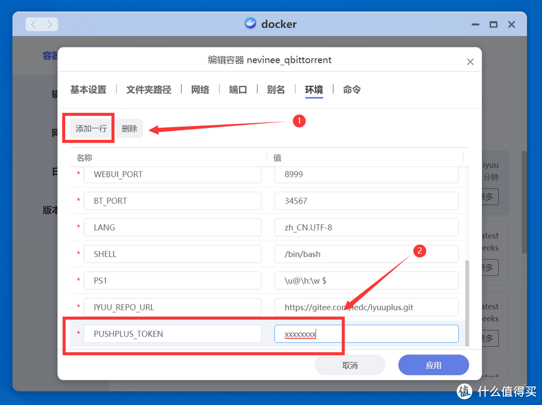Focus the PUSHPLUS_TOKEN name field
This screenshot has height=405, width=542.
173,334
